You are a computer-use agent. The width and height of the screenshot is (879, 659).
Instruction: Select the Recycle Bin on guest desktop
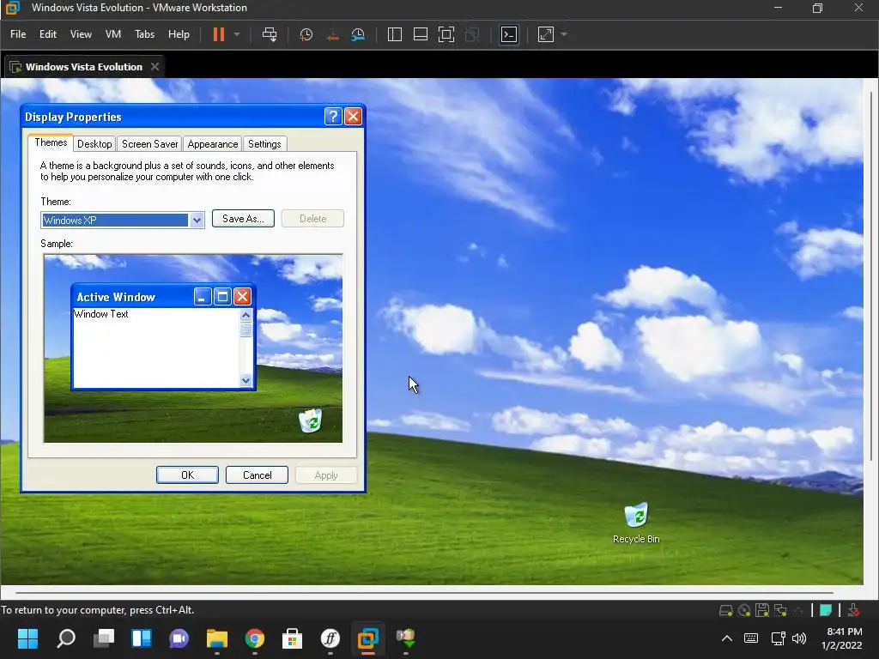[636, 523]
